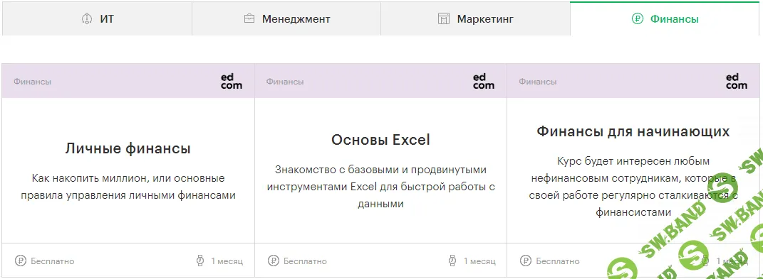Click Финансы category label on Финансы для начинающих card

537,82
